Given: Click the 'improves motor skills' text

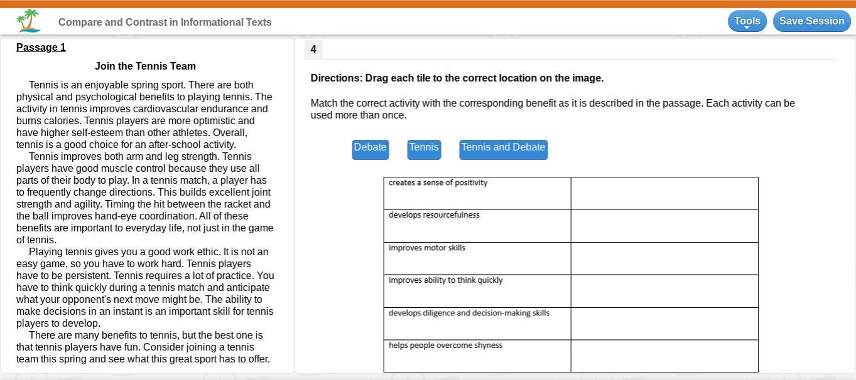Looking at the screenshot, I should 427,248.
